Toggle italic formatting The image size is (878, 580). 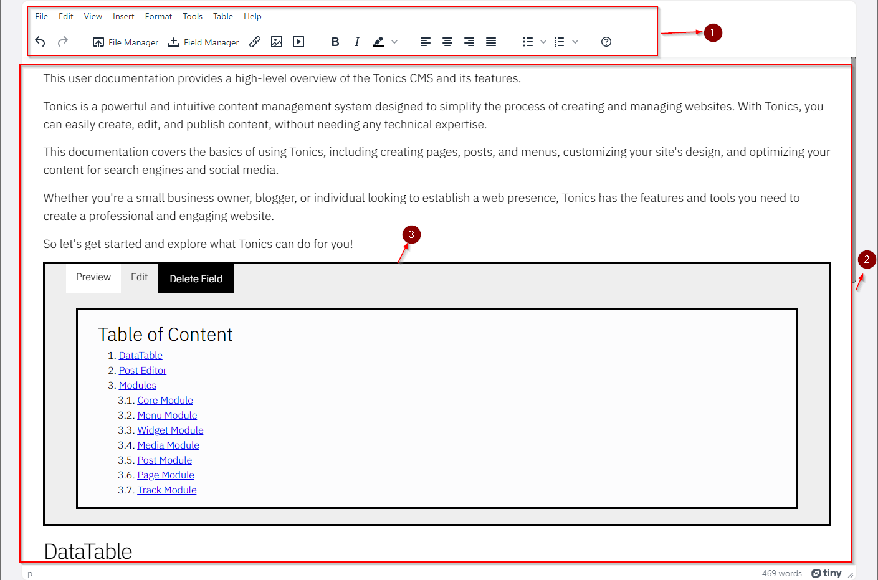(x=357, y=42)
